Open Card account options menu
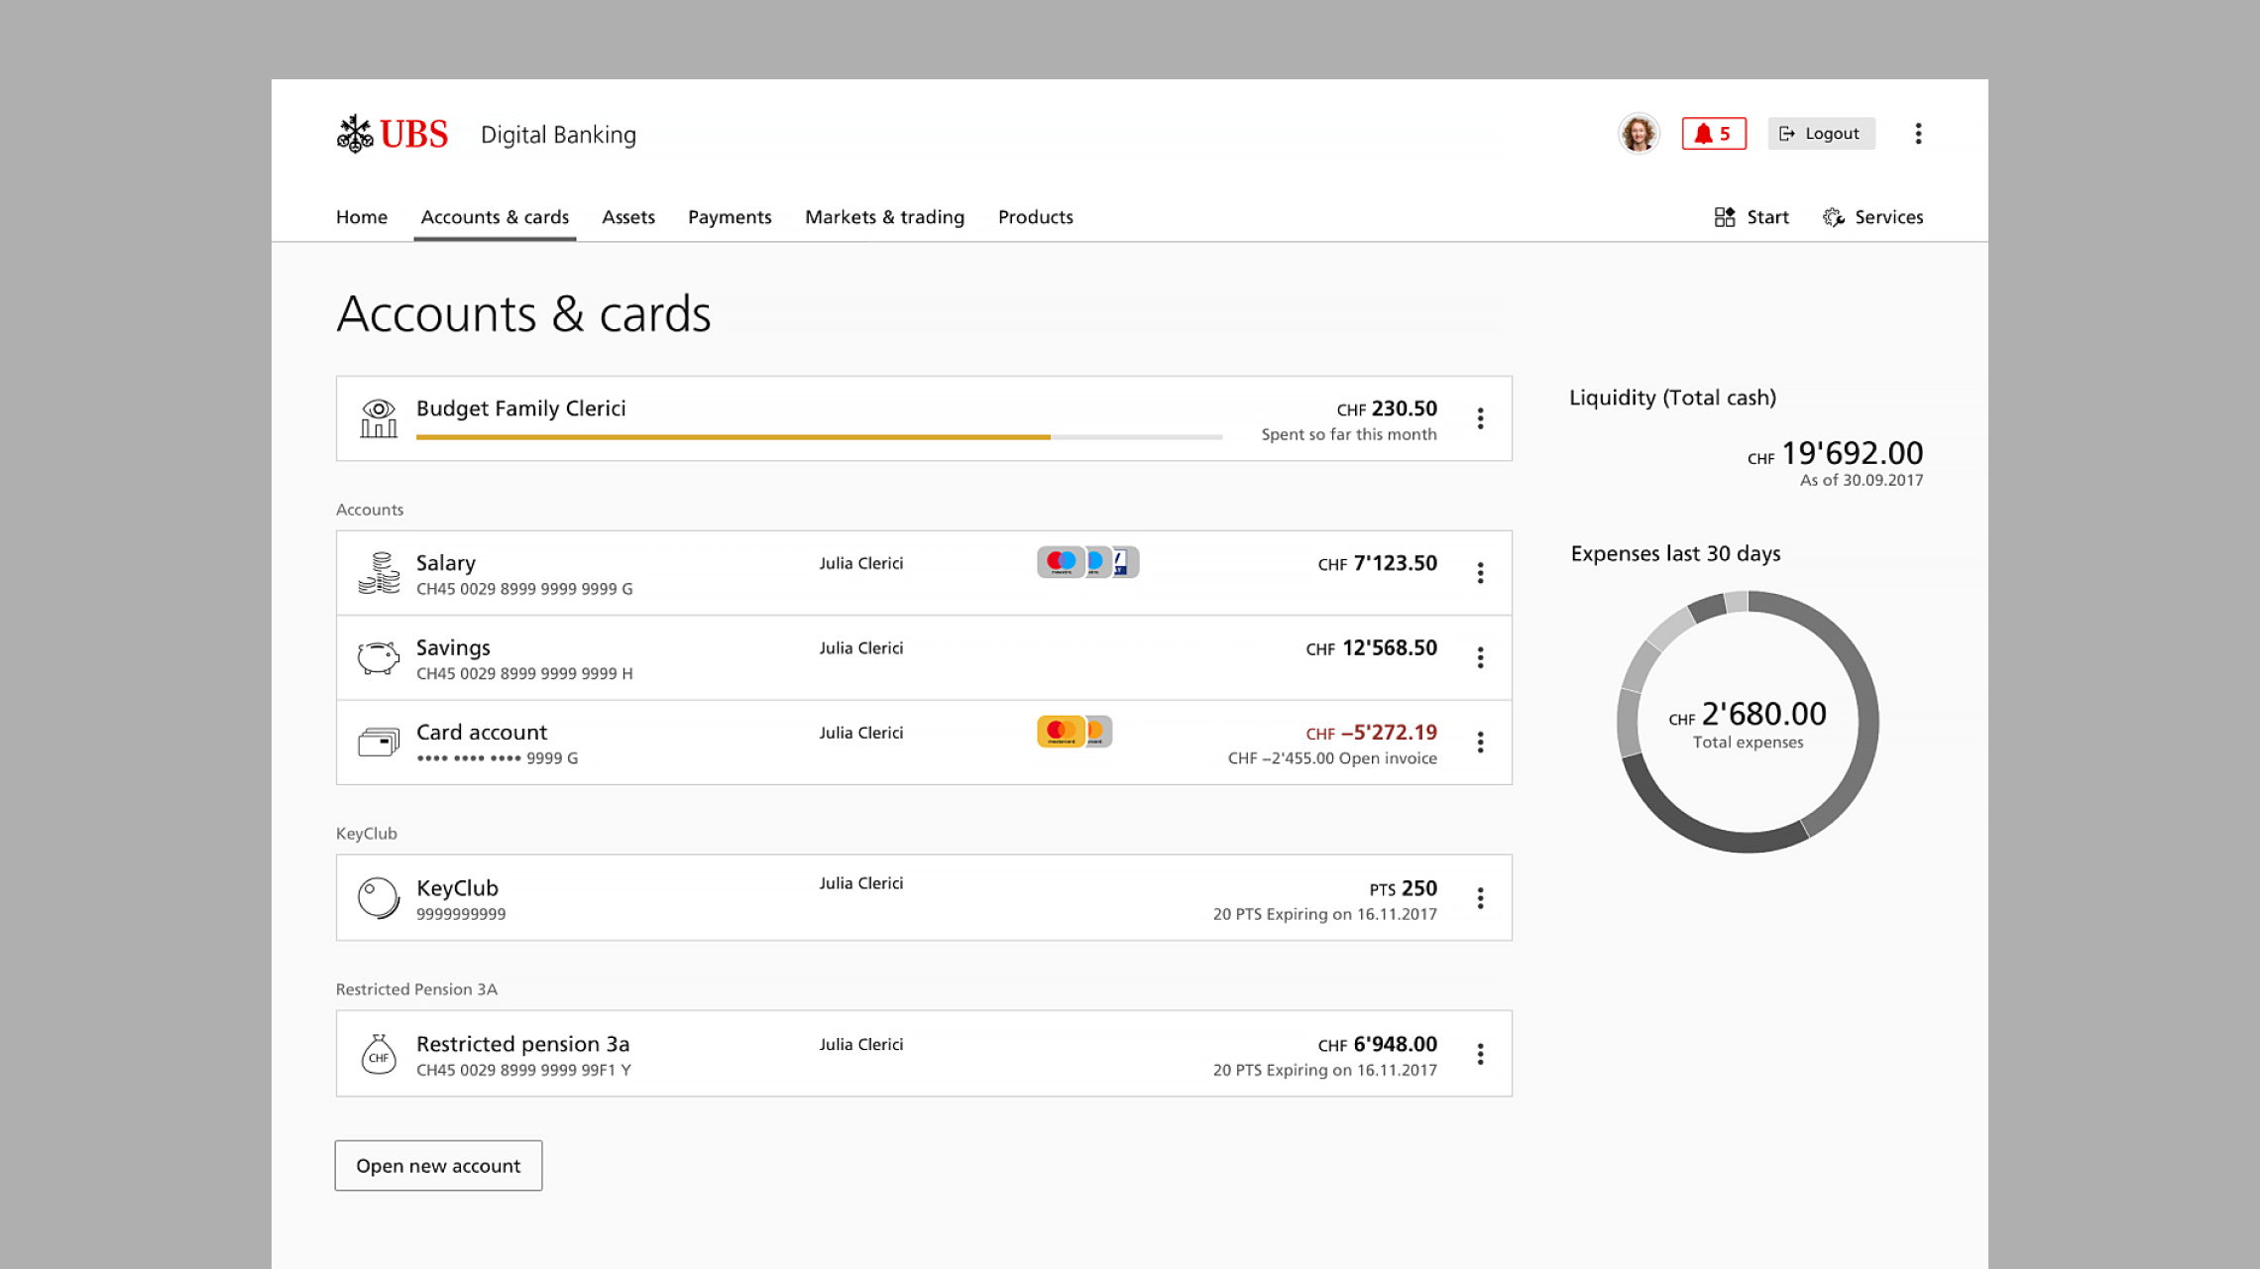Viewport: 2260px width, 1269px height. [x=1480, y=743]
